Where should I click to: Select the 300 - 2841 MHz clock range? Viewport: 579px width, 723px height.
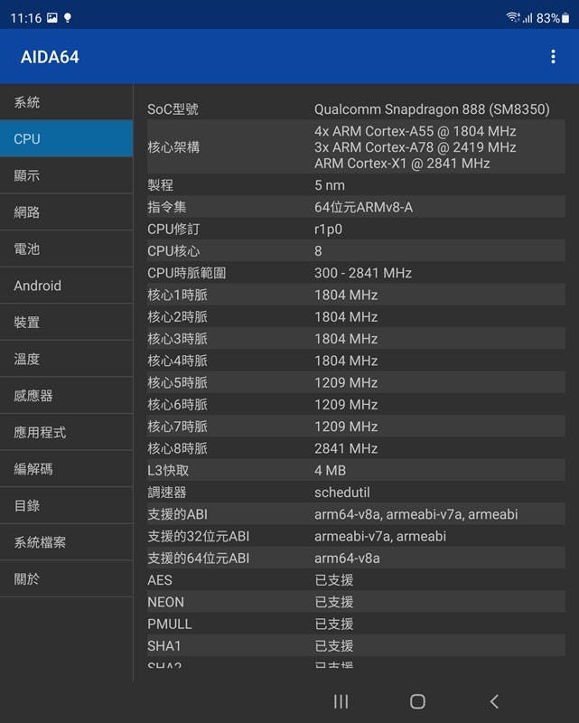[x=363, y=273]
